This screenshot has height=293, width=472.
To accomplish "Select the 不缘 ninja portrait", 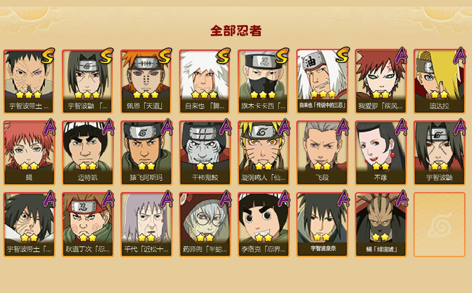I will coord(381,153).
